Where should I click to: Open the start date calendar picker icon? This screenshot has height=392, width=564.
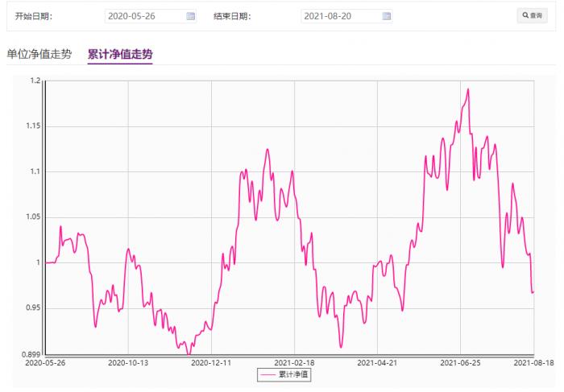190,16
